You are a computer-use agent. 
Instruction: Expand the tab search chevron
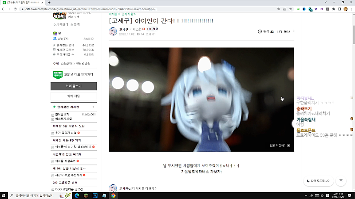coord(326,2)
